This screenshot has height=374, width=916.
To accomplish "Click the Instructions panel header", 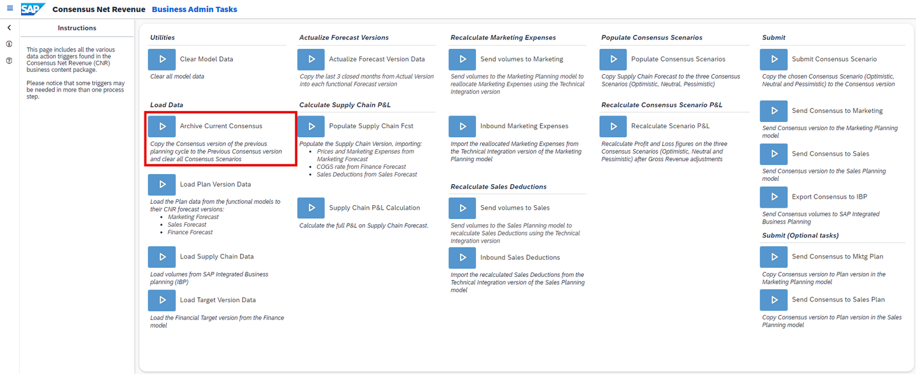I will pos(77,28).
